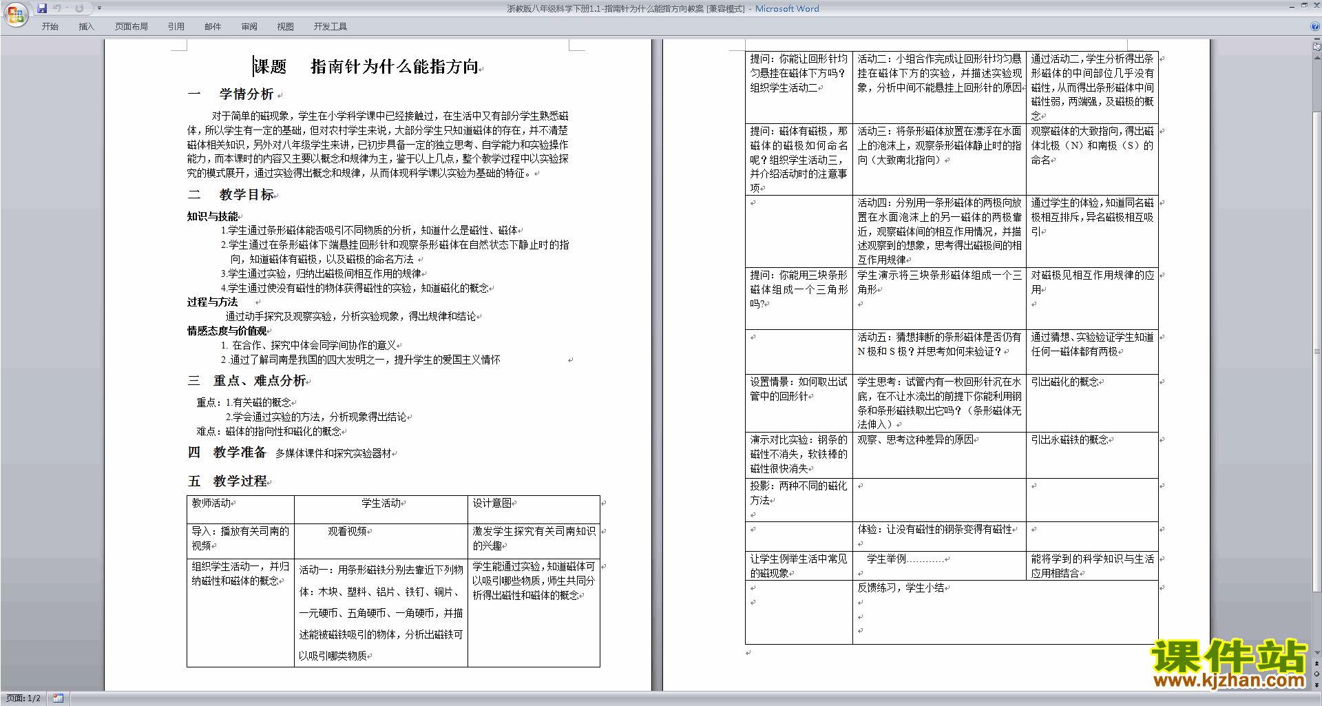Click the scroll down arrow

1316,653
